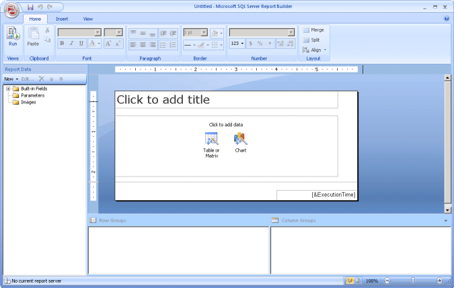Align text to bottom

point(153,33)
